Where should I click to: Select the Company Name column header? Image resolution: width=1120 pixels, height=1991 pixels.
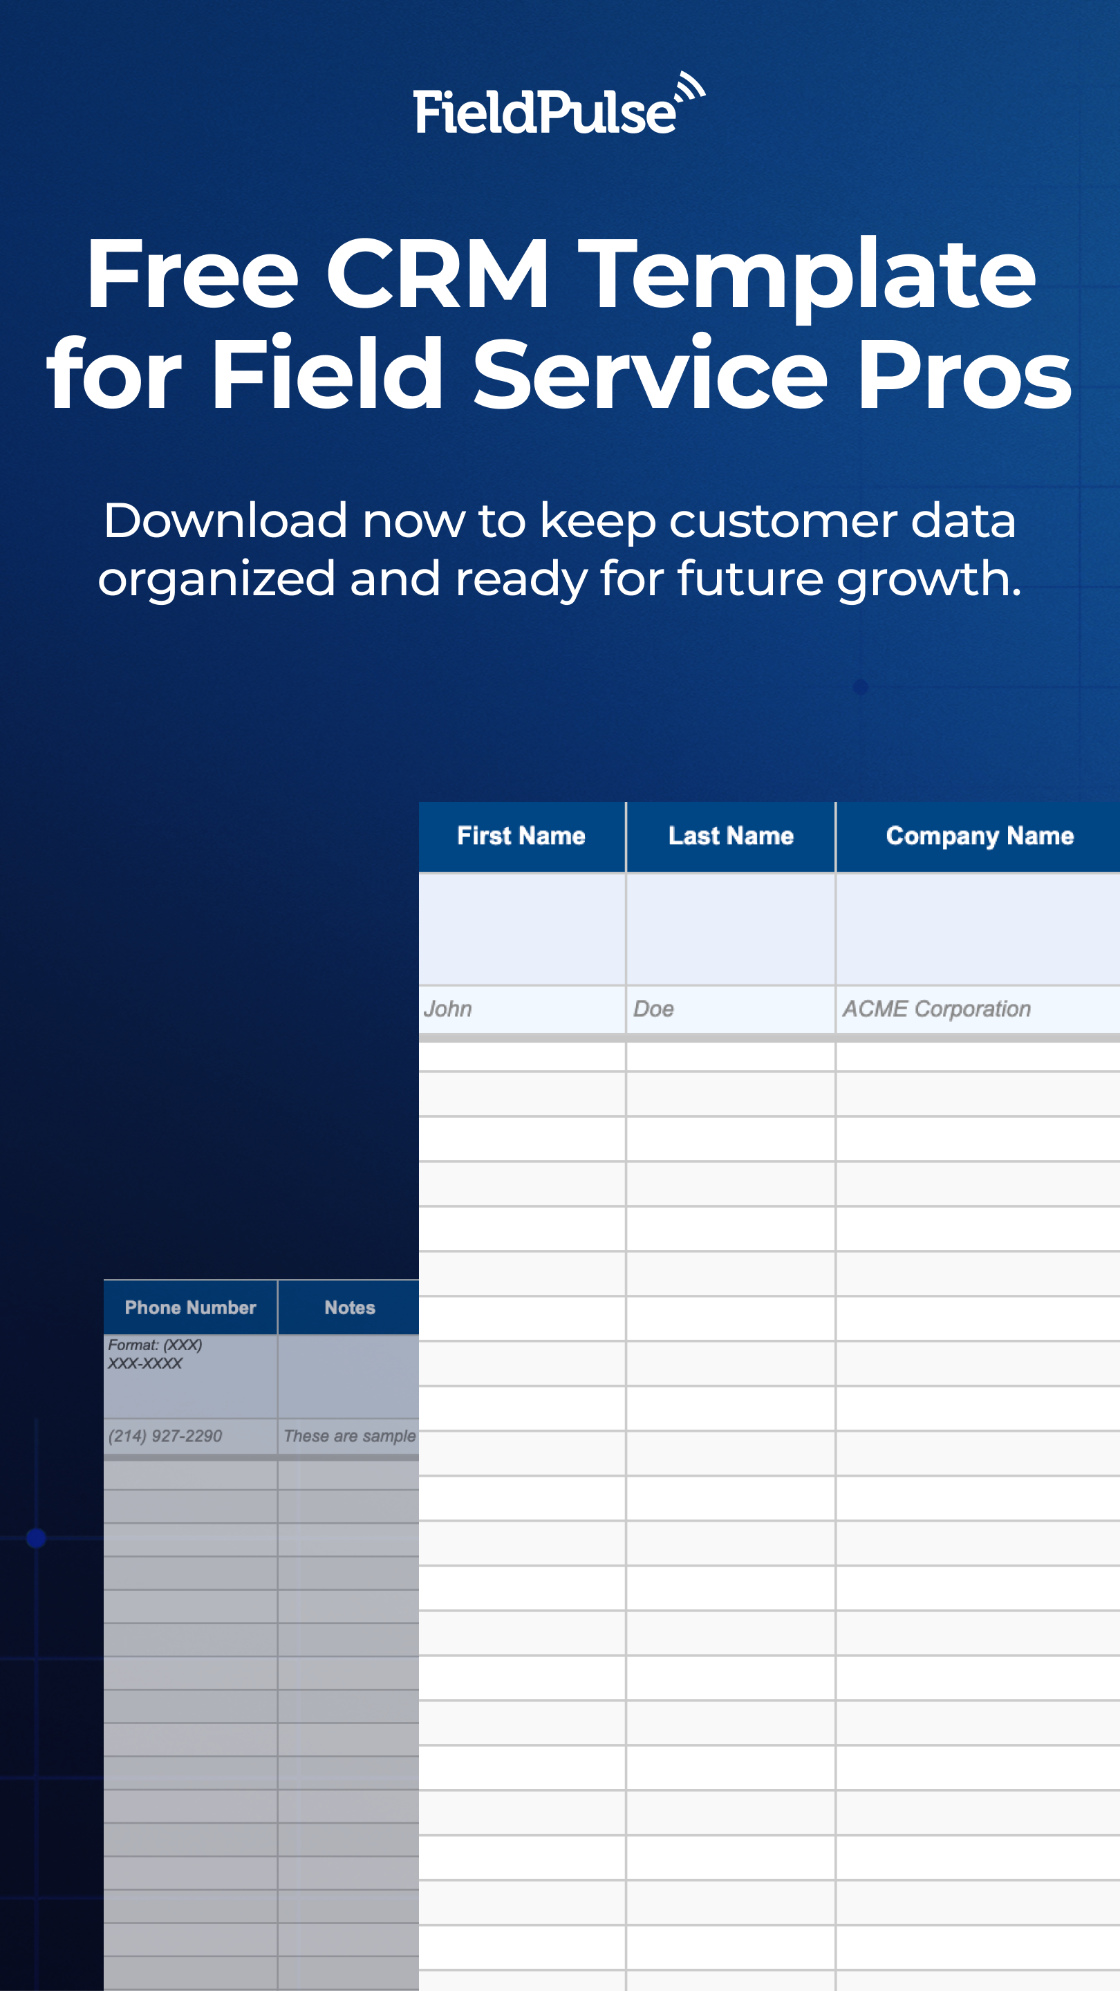[x=978, y=836]
